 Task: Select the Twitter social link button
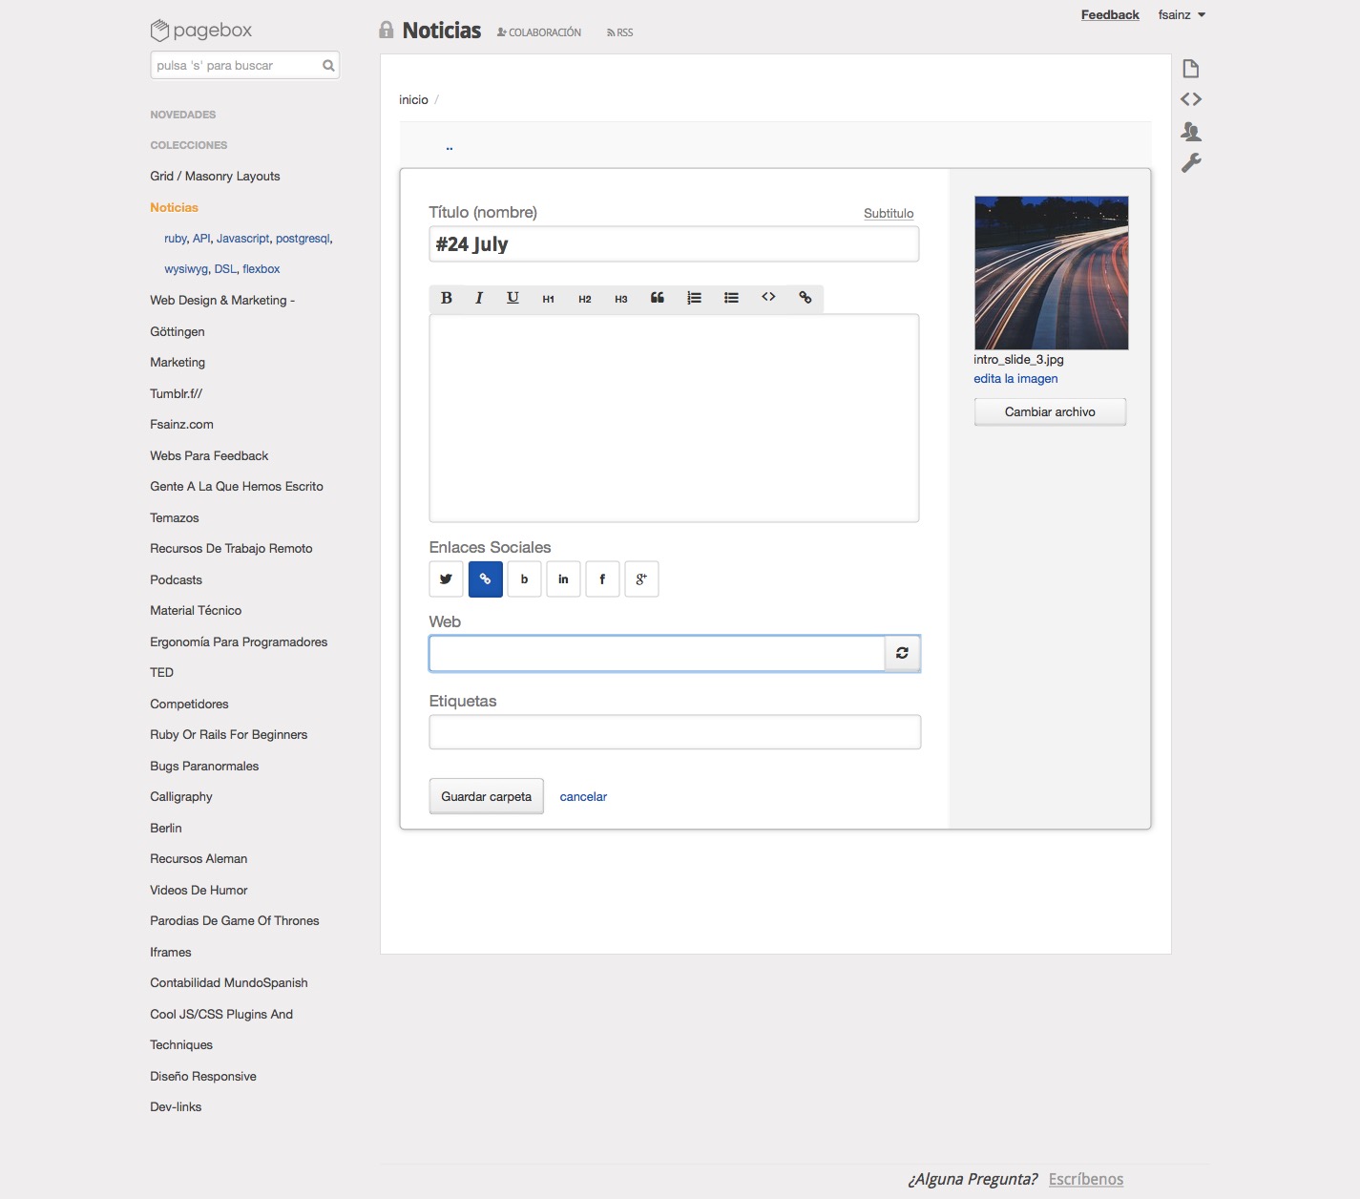(x=446, y=578)
